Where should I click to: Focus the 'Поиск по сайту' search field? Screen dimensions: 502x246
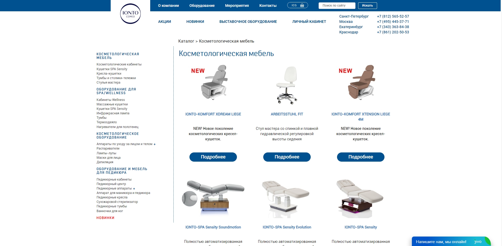pos(337,6)
